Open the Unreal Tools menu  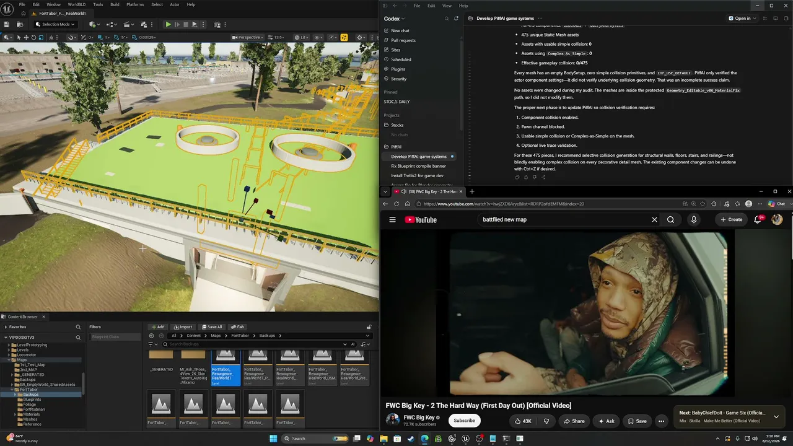pyautogui.click(x=98, y=5)
